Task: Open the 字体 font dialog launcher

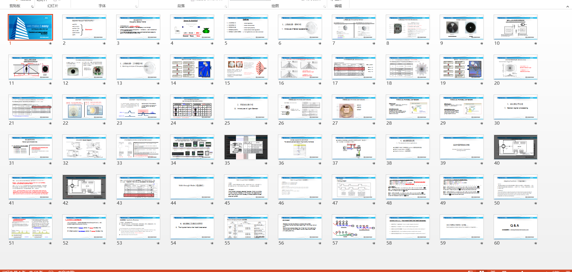Action: [136, 7]
